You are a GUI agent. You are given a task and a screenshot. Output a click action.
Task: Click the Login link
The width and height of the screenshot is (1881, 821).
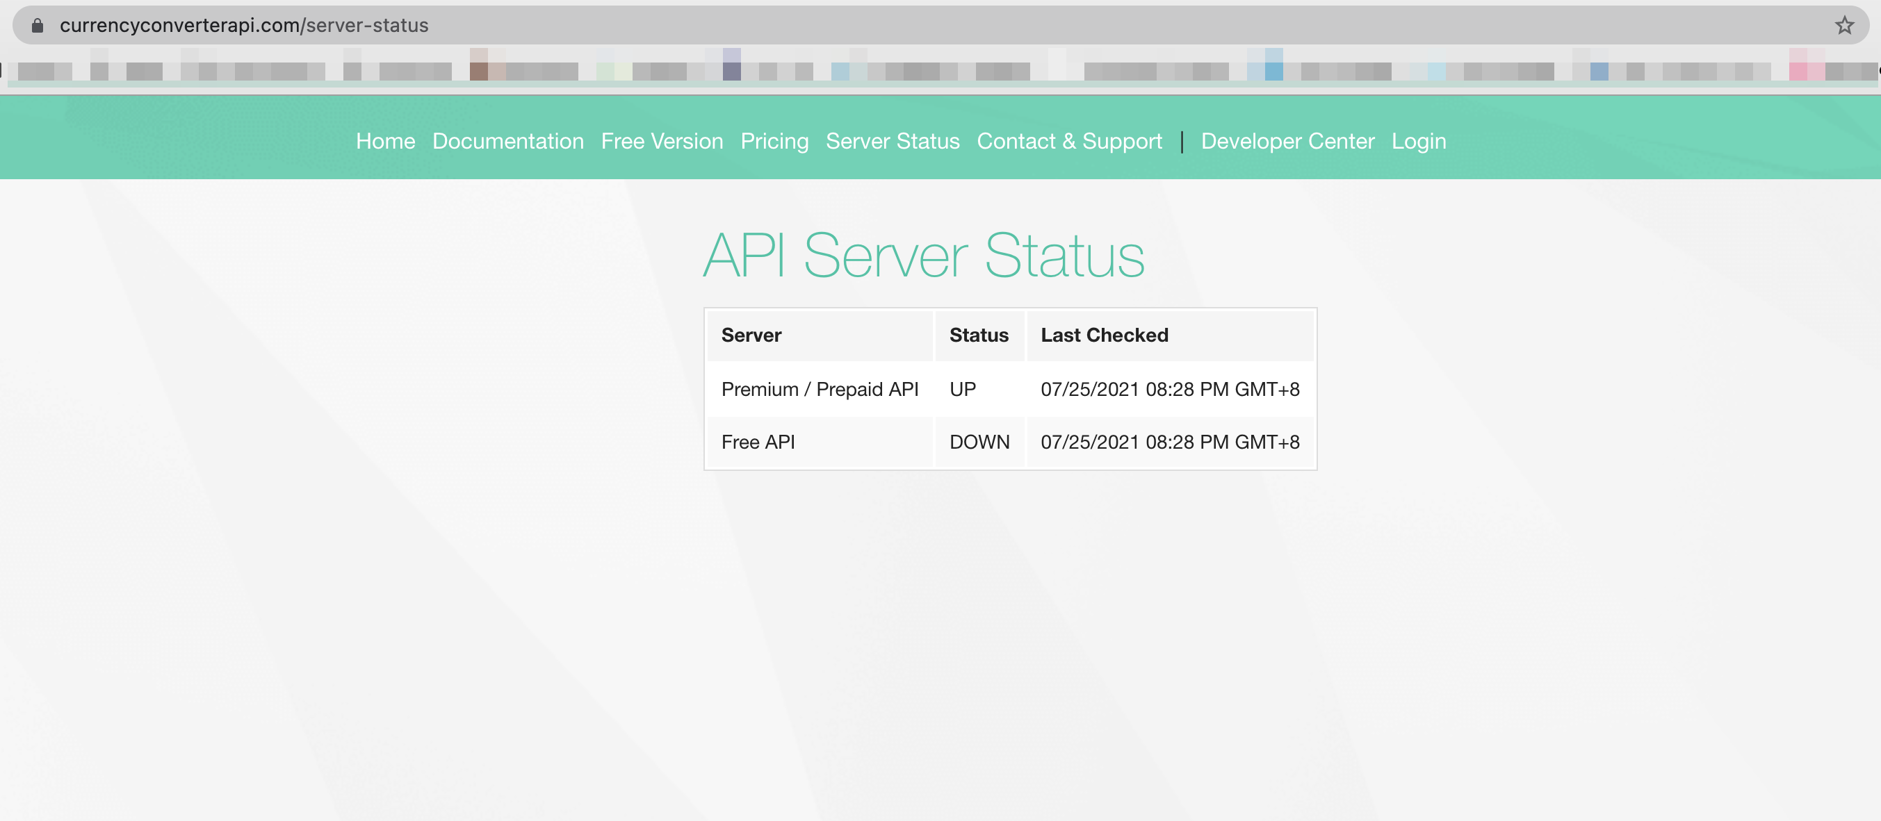(x=1418, y=141)
